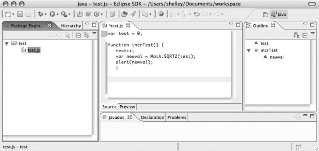Toggle Link with Editor in Package Explorer
319x151 pixels.
coord(86,35)
